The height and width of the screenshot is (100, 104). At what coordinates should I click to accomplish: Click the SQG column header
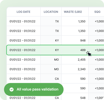[x=97, y=12]
